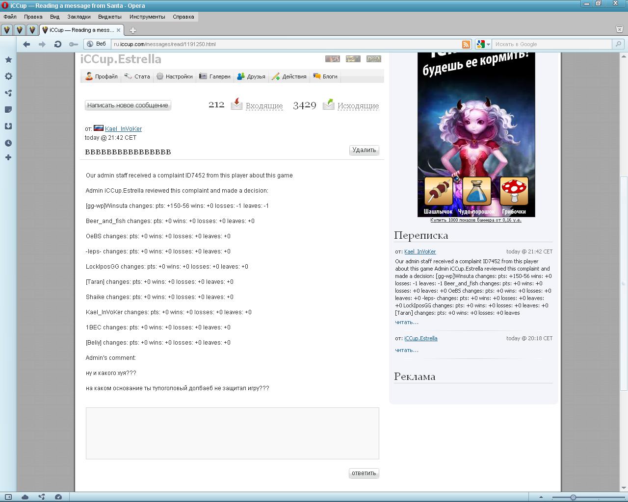Viewport: 628px width, 502px height.
Task: Click Opera Link cloud icon in status bar
Action: [25, 497]
